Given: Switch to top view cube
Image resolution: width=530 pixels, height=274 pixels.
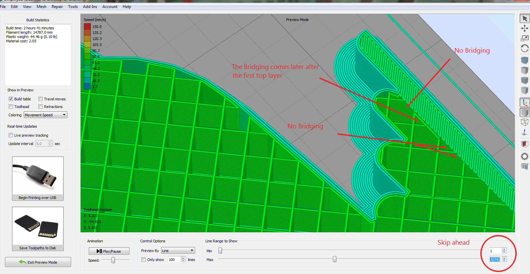Looking at the screenshot, I should [525, 70].
